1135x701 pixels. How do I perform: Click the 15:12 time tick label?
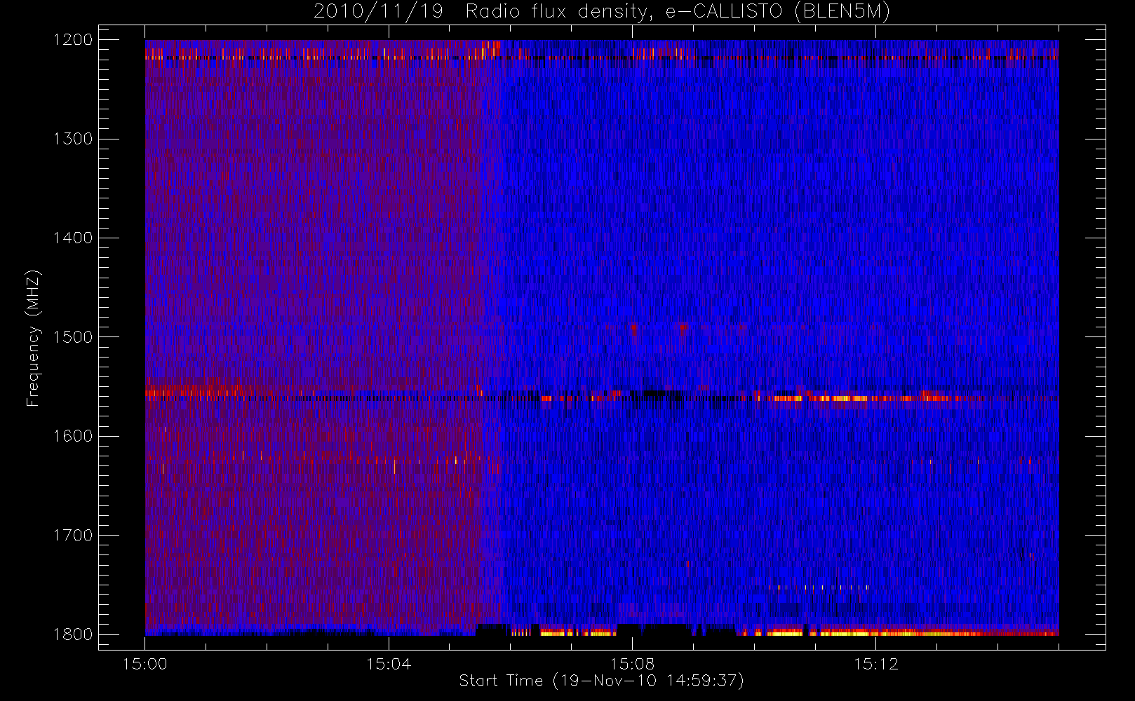(875, 664)
